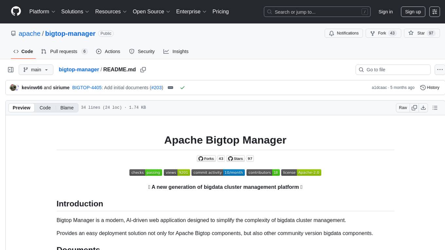Click the Go to file search field
Image resolution: width=445 pixels, height=250 pixels.
(x=393, y=70)
